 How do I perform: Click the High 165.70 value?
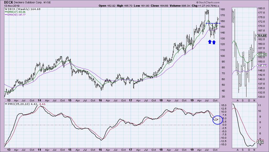point(125,6)
